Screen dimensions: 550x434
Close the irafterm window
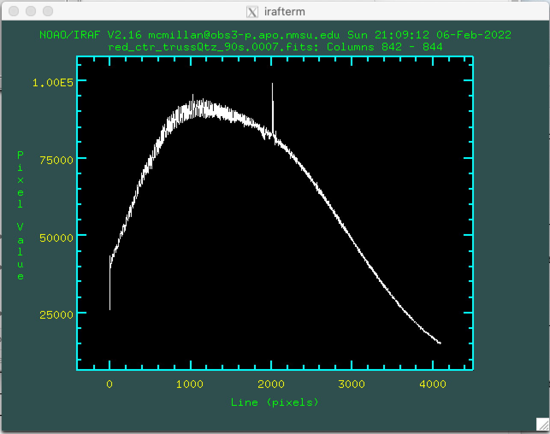click(x=14, y=12)
